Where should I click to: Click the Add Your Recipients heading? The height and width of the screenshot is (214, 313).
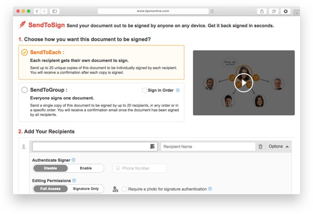click(49, 132)
